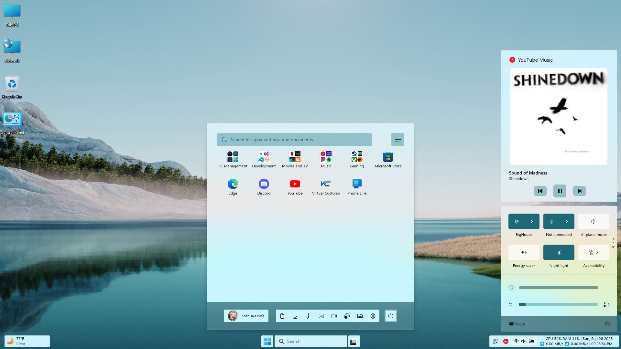Toggle Bluetooth in quick settings
The width and height of the screenshot is (621, 349).
pyautogui.click(x=551, y=221)
